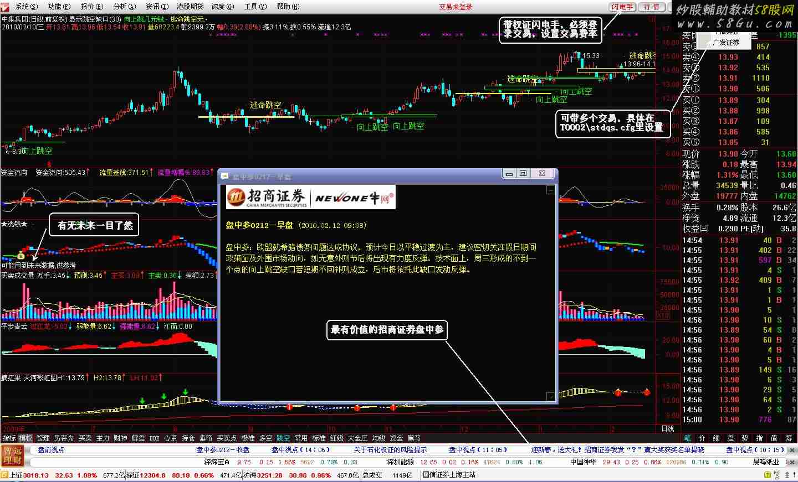
Task: Open the 工具(U) menu
Action: [255, 7]
